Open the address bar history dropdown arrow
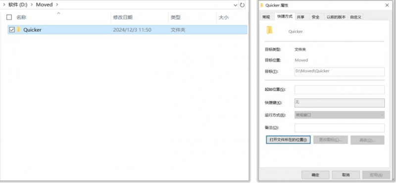The width and height of the screenshot is (396, 183). [x=236, y=5]
